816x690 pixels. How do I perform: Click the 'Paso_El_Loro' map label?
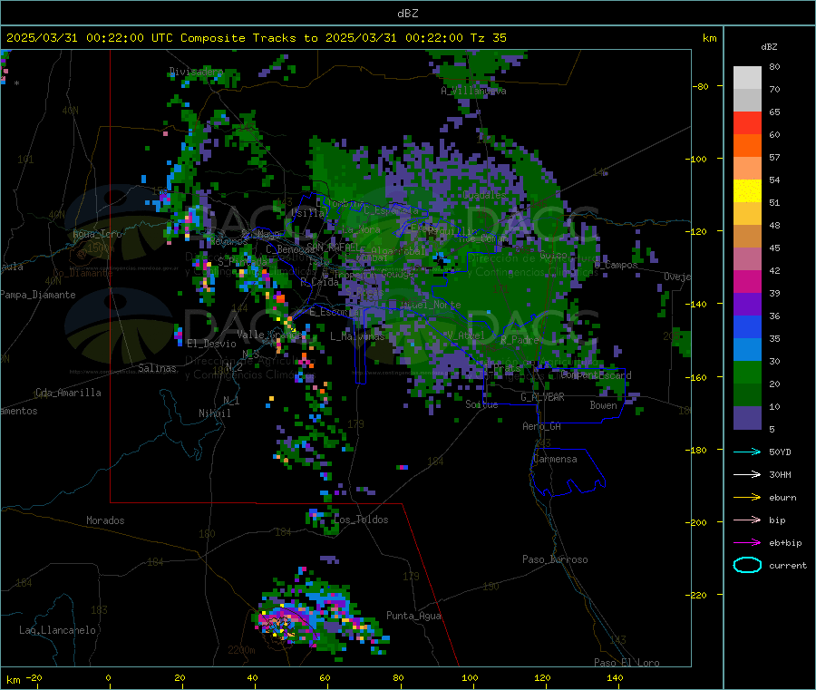[627, 663]
